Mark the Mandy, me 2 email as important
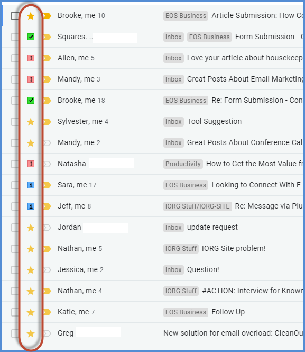 pos(47,143)
